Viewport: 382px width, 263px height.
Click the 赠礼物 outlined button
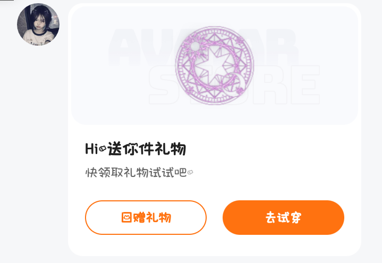point(146,217)
